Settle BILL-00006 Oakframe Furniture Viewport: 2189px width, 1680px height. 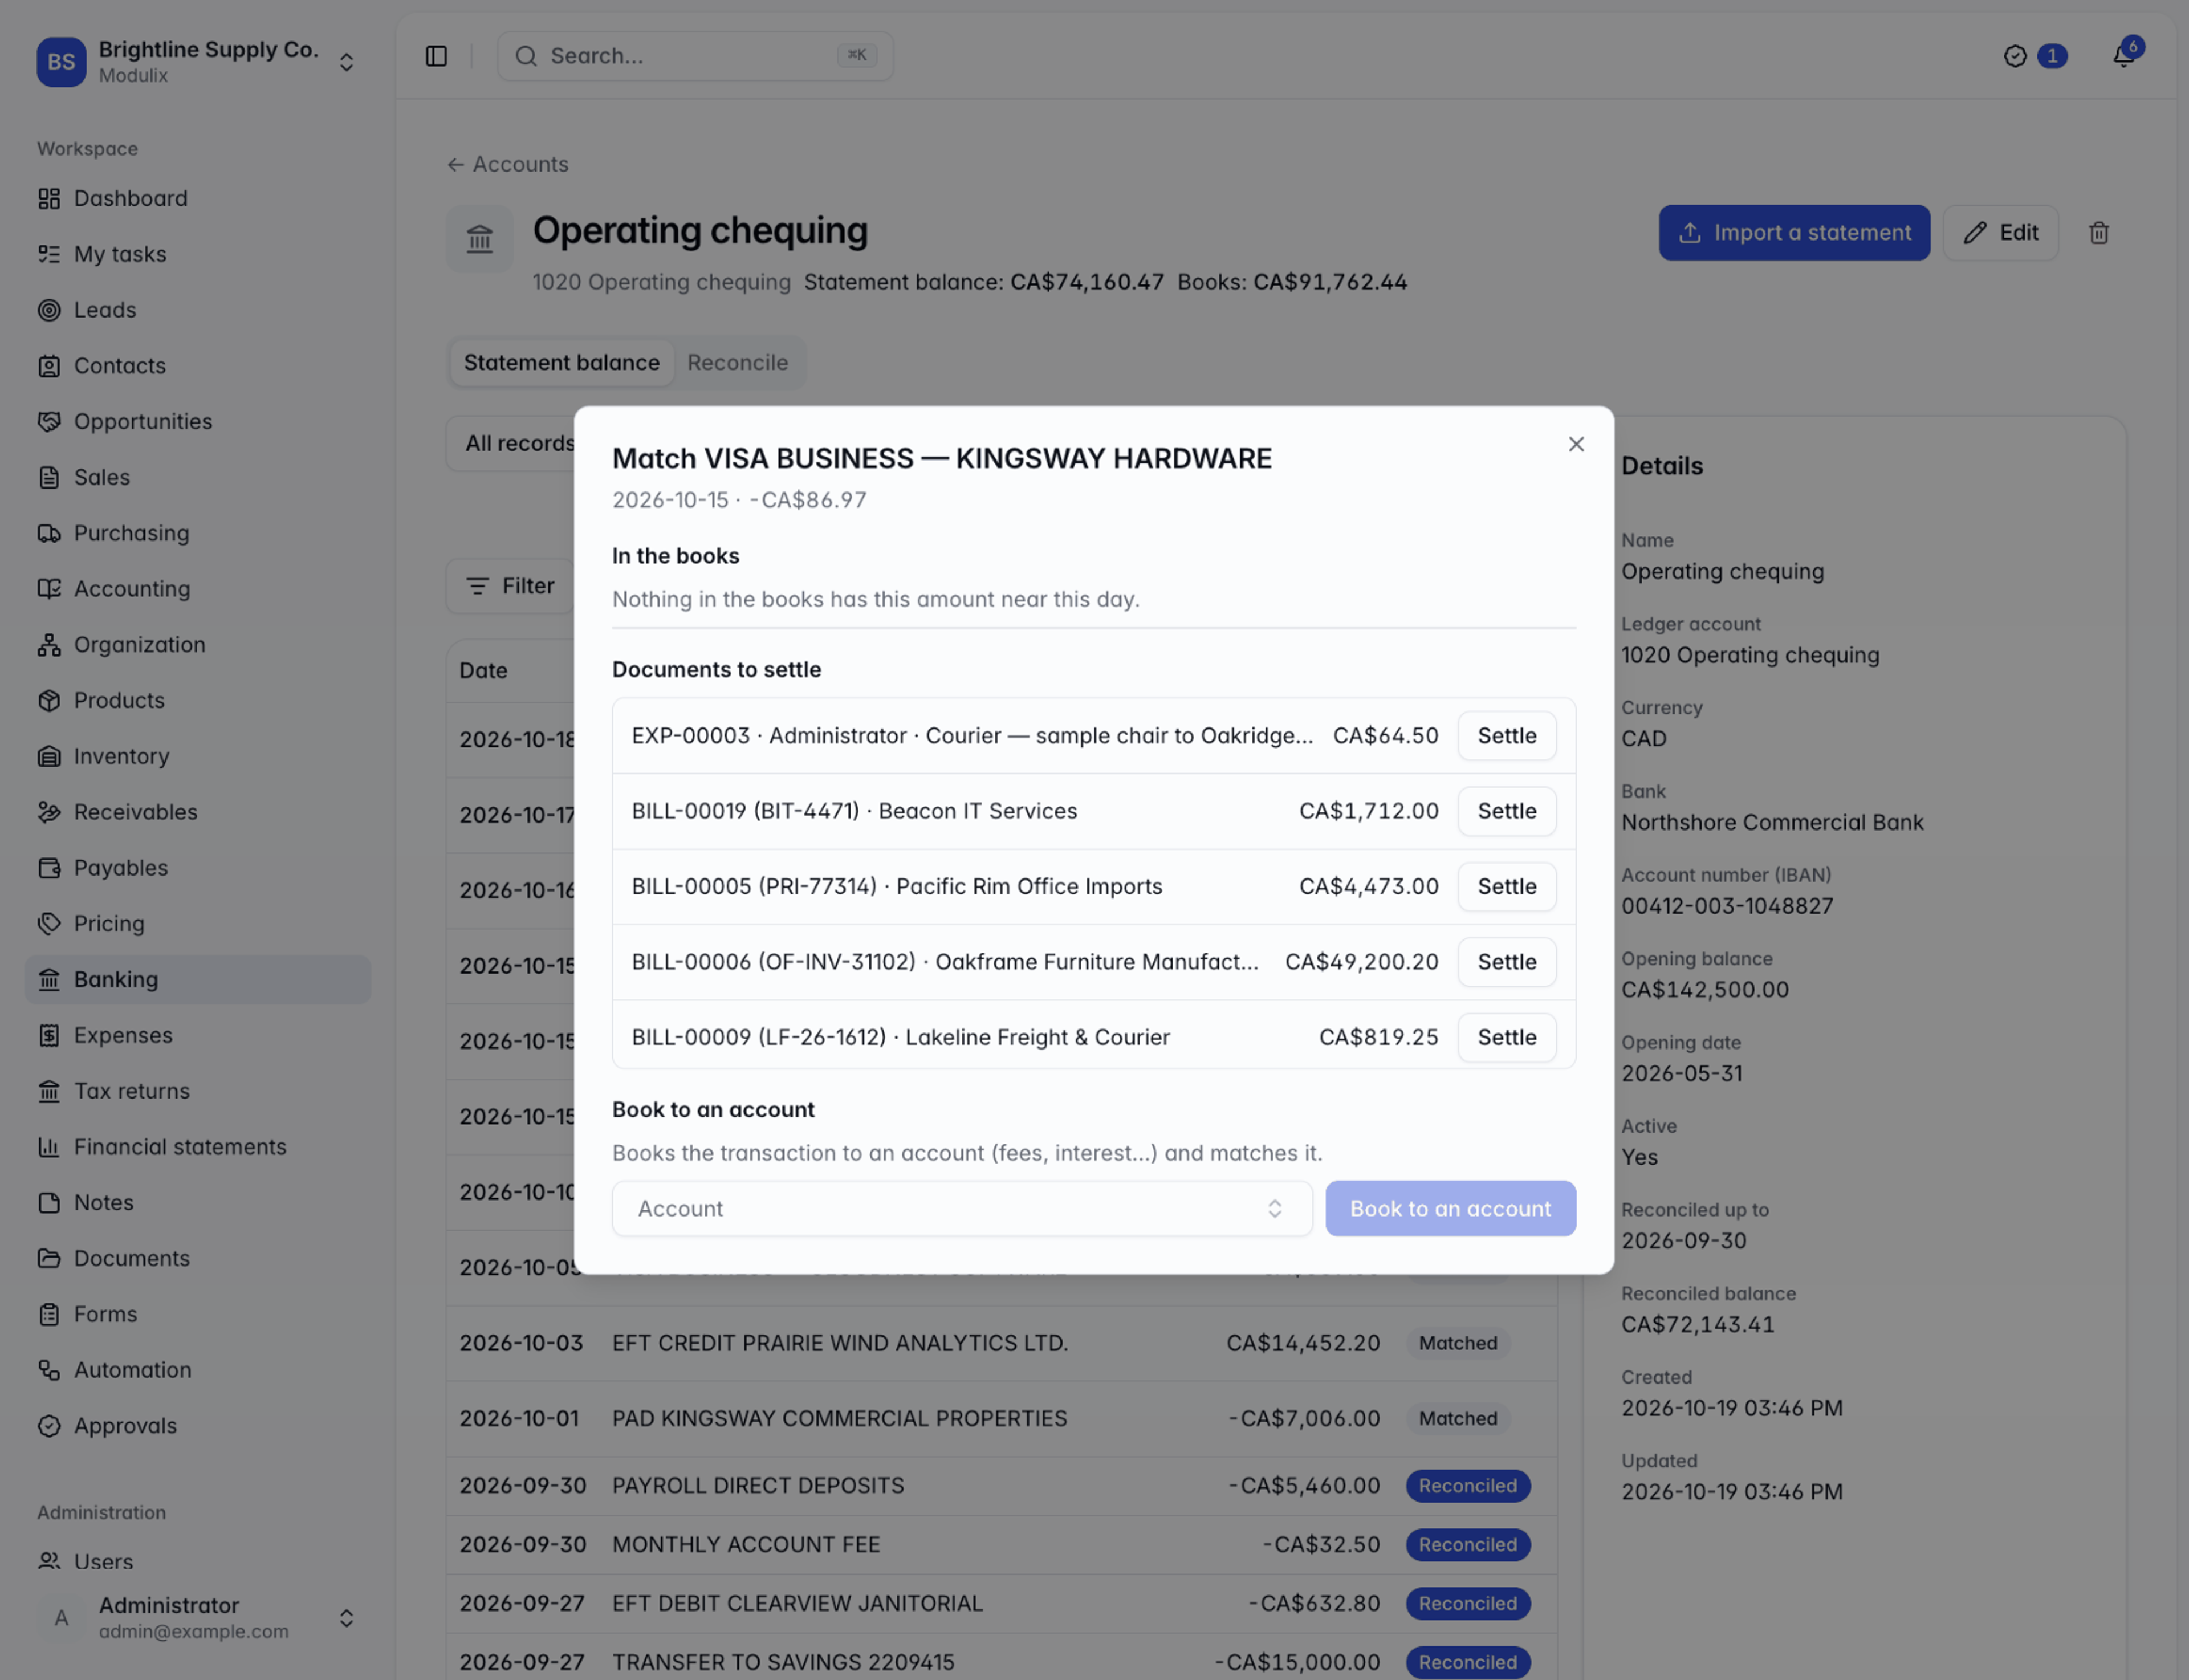1506,962
